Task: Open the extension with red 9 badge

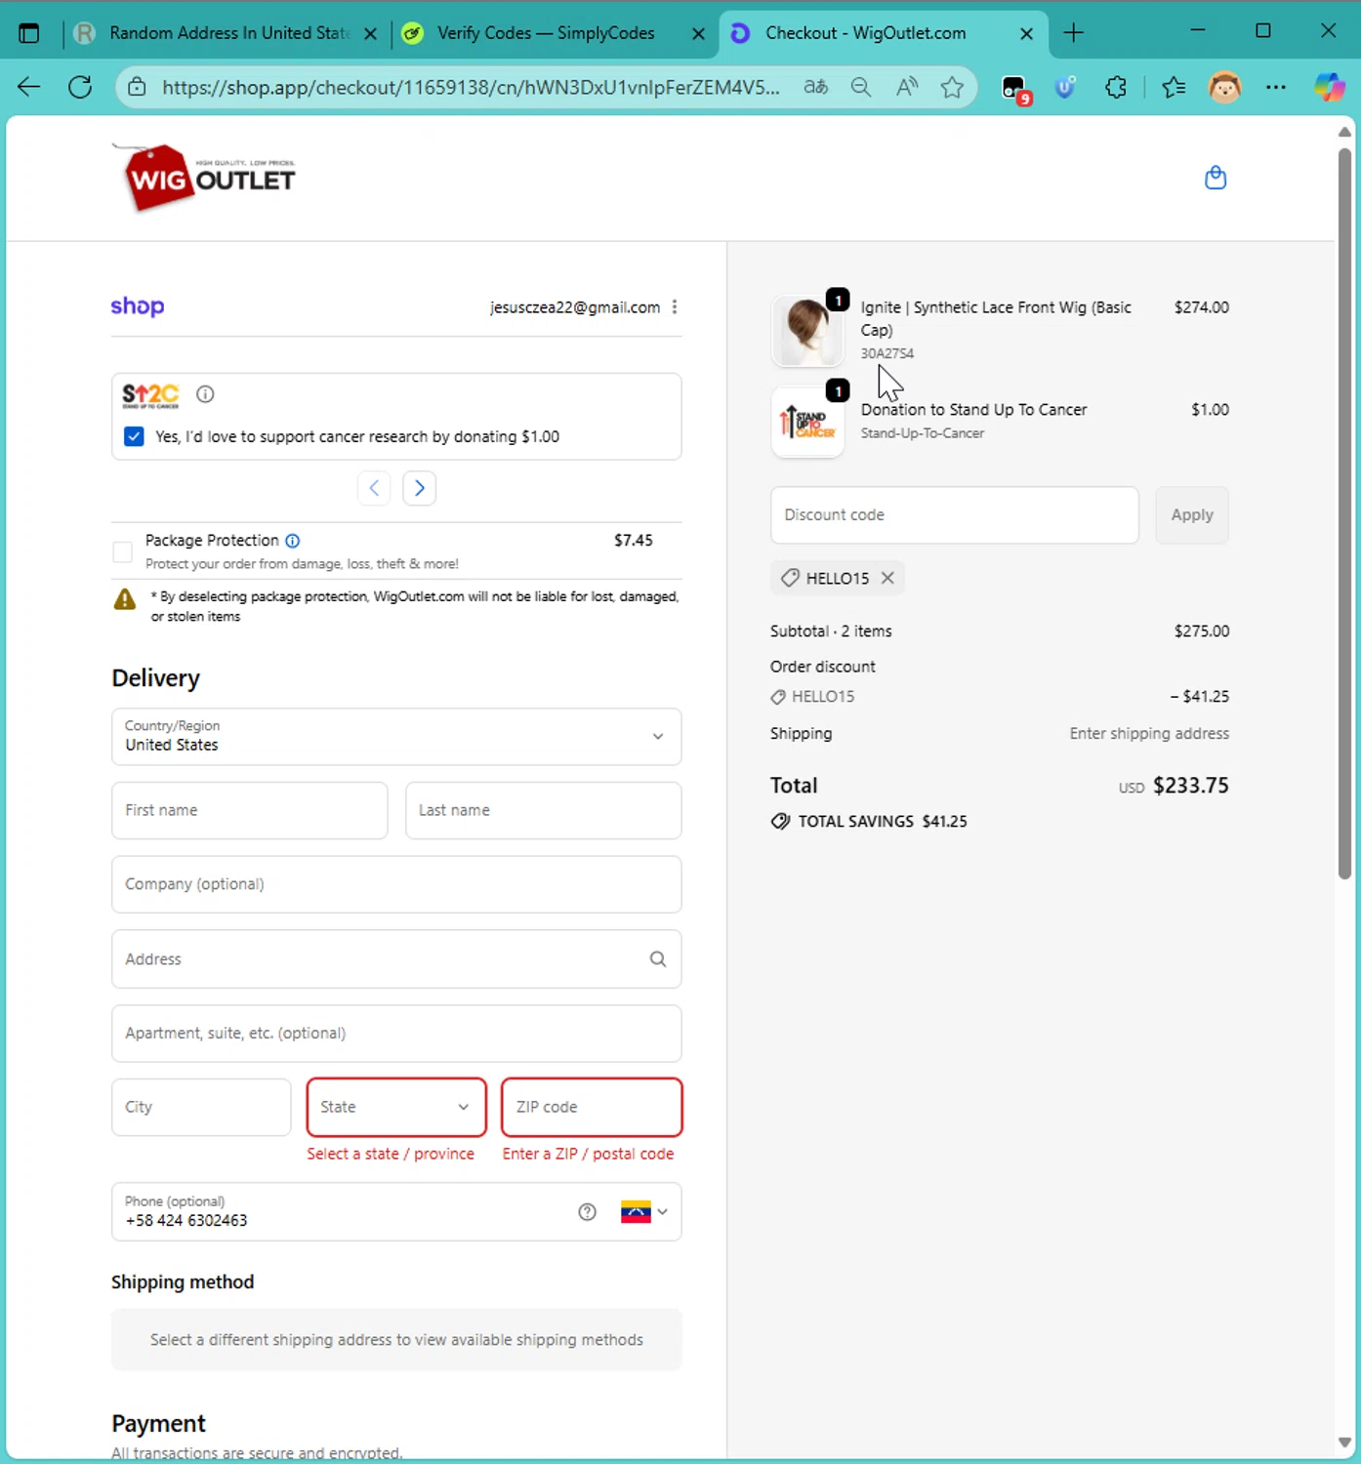Action: point(1015,89)
